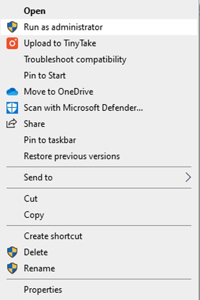Select Troubleshoot compatibility

(99, 59)
